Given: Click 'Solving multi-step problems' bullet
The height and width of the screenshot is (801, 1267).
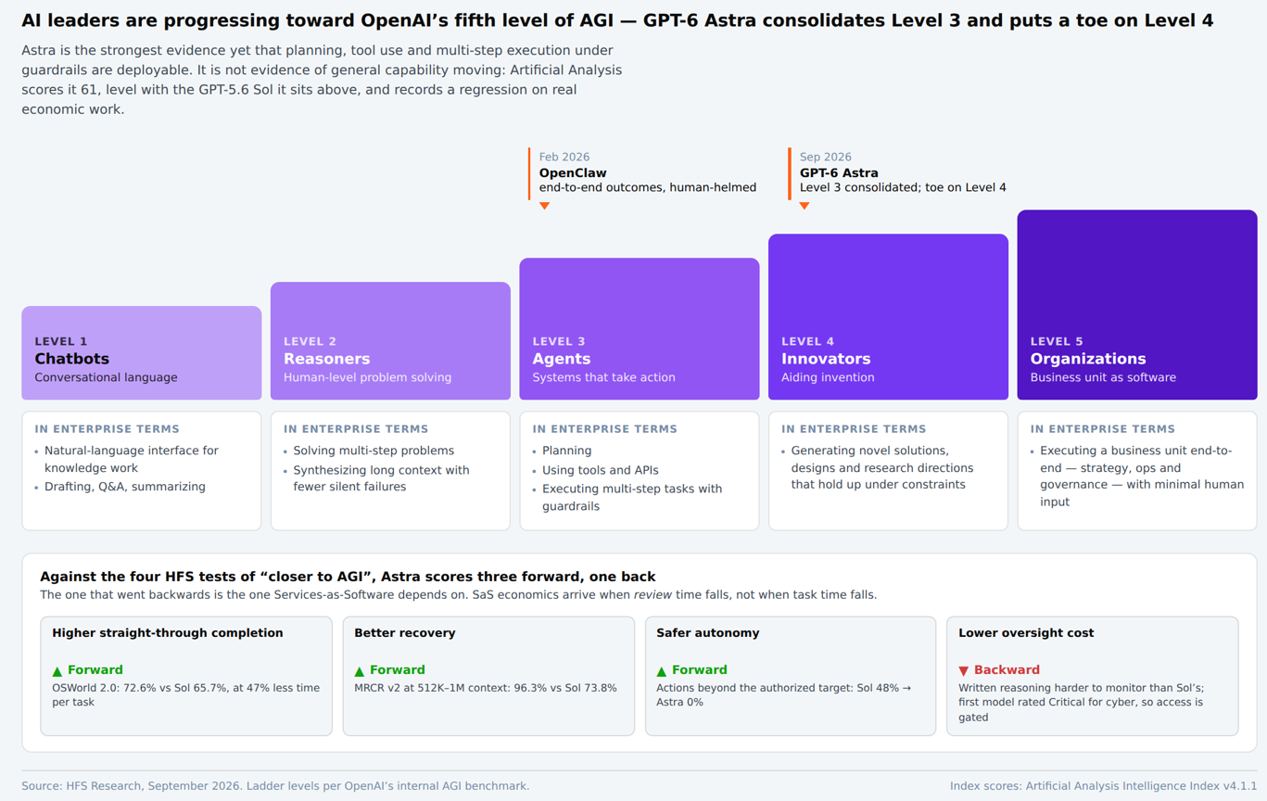Looking at the screenshot, I should coord(374,451).
